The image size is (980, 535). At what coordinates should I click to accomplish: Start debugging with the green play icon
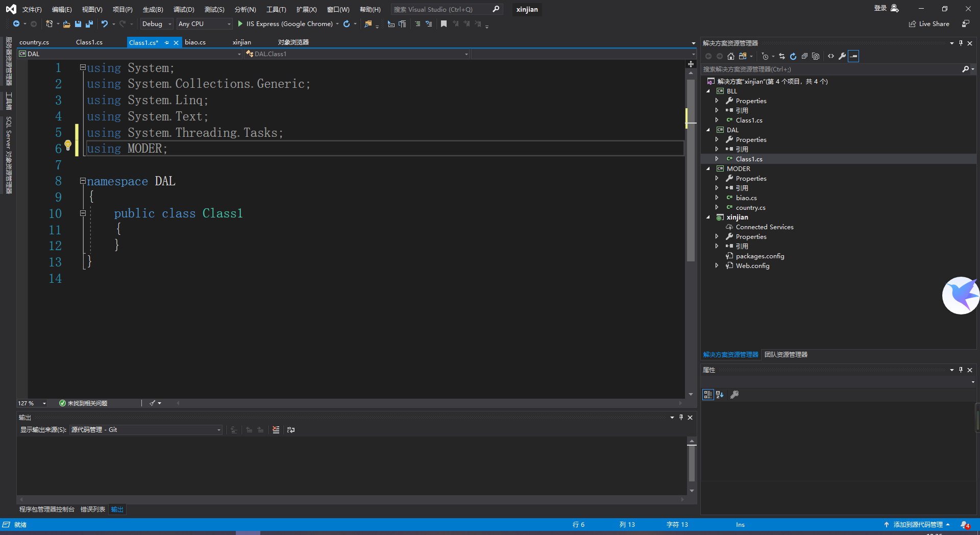click(240, 24)
